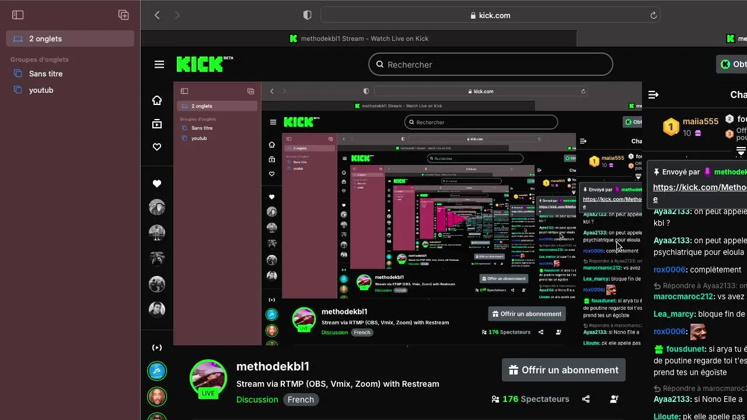Click username maiia555 in chat leaderboard
The width and height of the screenshot is (747, 420).
tap(700, 121)
